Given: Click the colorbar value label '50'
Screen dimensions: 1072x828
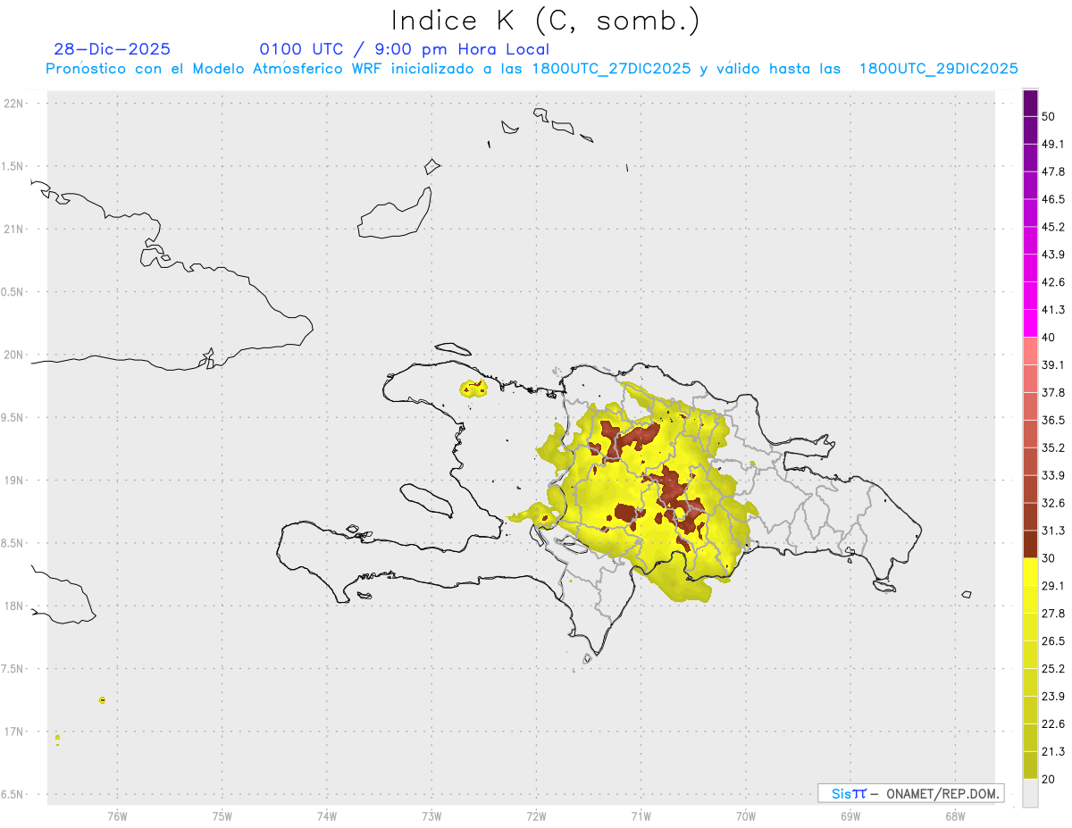Looking at the screenshot, I should point(1049,116).
